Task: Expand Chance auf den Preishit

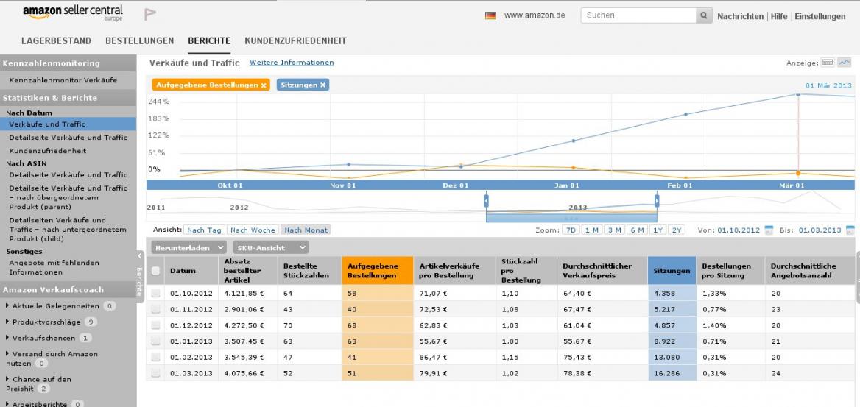Action: [x=38, y=383]
